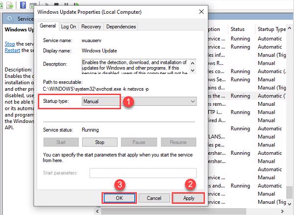Image resolution: width=294 pixels, height=215 pixels.
Task: Sort services by the Status column header
Action: tap(238, 29)
